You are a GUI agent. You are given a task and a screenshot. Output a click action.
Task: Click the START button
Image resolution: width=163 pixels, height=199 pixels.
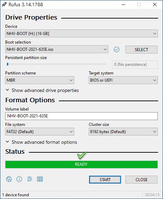click(105, 179)
